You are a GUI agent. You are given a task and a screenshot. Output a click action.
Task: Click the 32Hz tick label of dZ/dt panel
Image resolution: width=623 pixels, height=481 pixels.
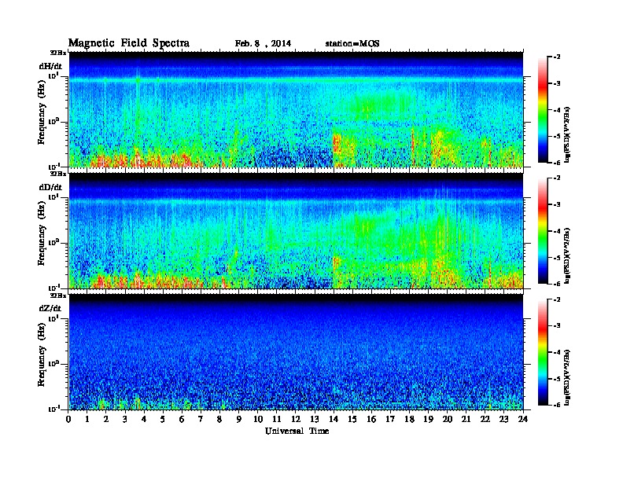pos(58,296)
